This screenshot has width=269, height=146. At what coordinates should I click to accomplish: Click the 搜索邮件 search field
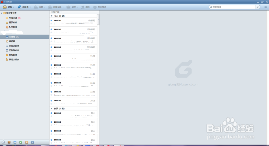[234, 7]
